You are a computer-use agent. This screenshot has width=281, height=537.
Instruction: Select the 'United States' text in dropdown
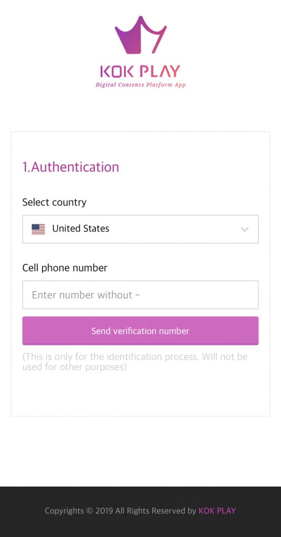click(81, 229)
